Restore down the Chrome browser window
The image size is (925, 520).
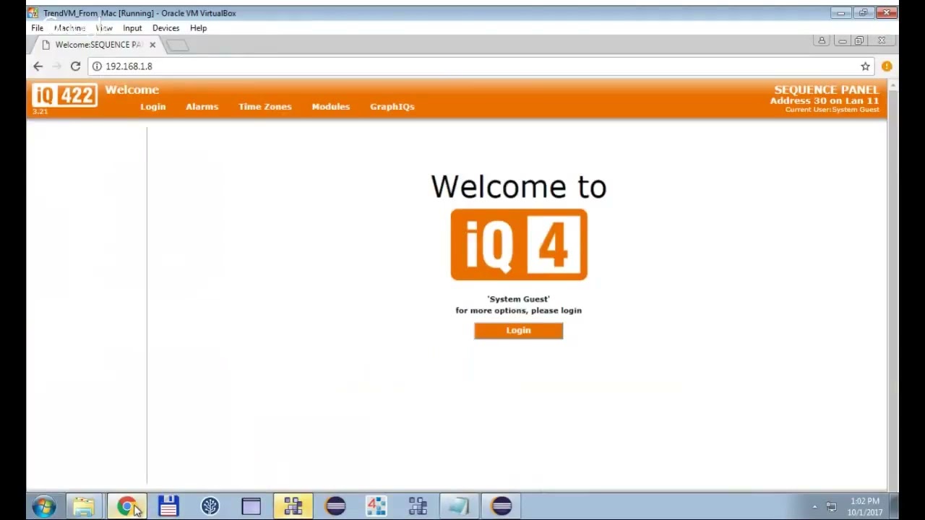pos(859,41)
